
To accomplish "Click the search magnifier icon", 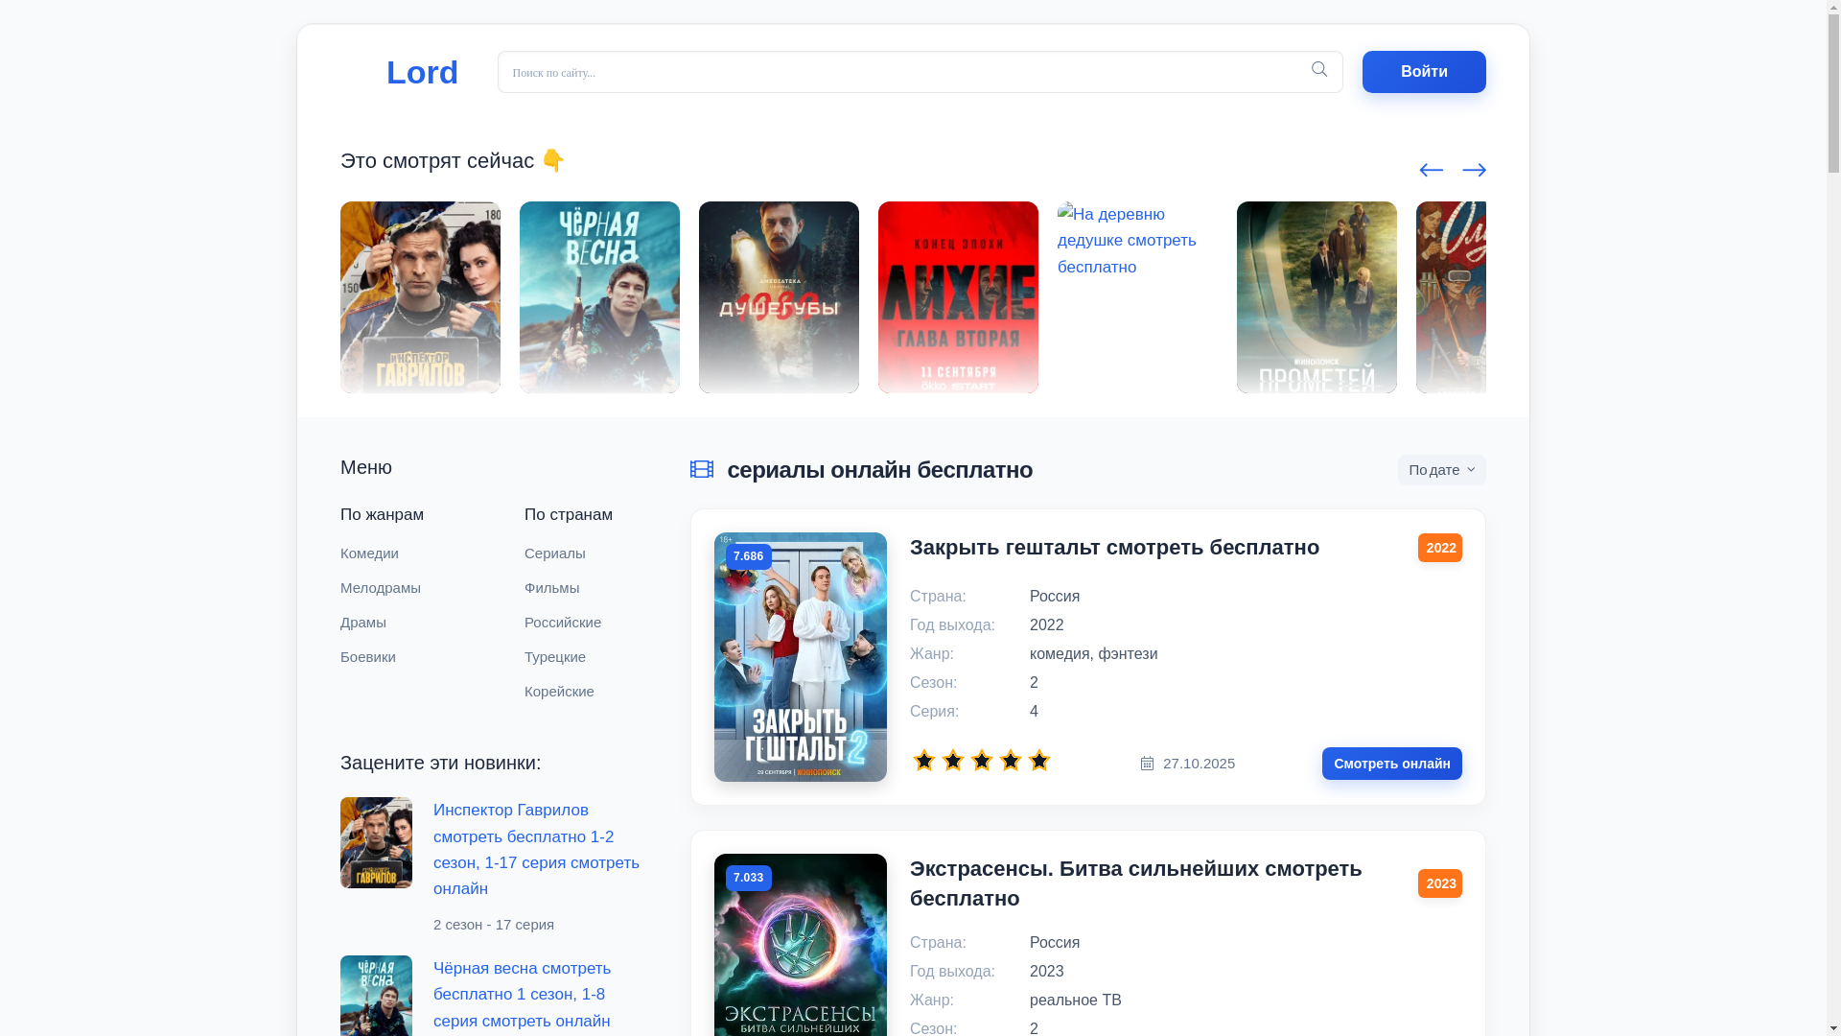I will tap(1319, 70).
